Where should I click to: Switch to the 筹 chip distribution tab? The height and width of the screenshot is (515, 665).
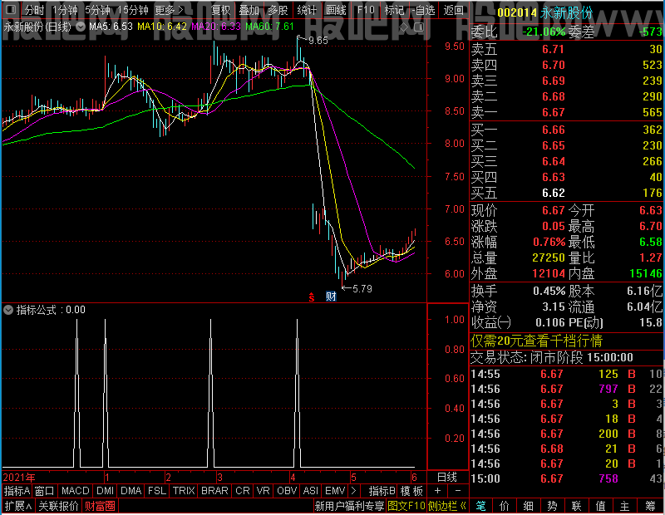tap(650, 506)
